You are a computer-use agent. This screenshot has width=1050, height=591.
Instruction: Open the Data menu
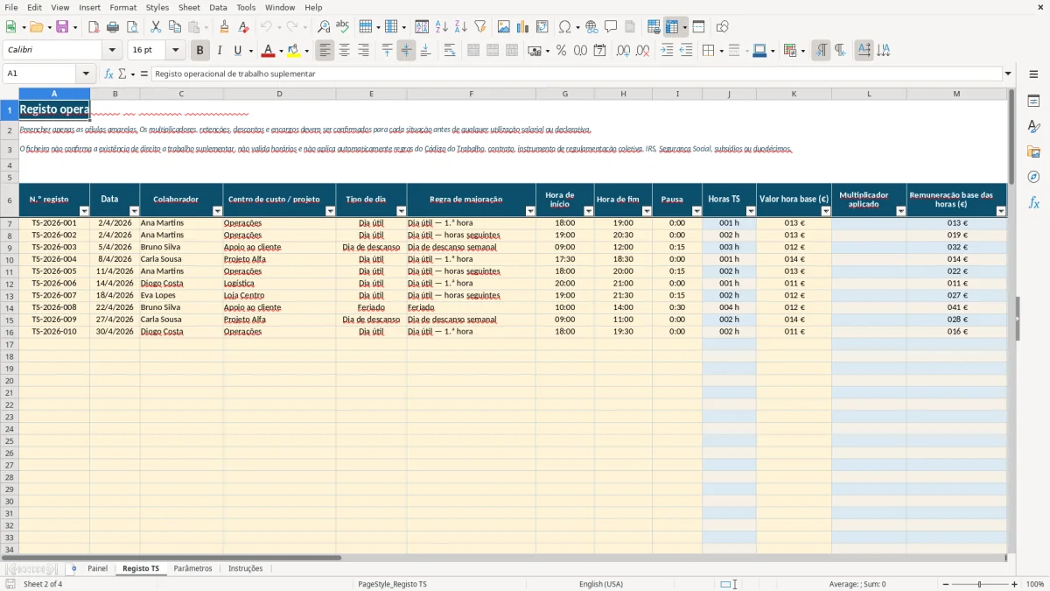218,7
